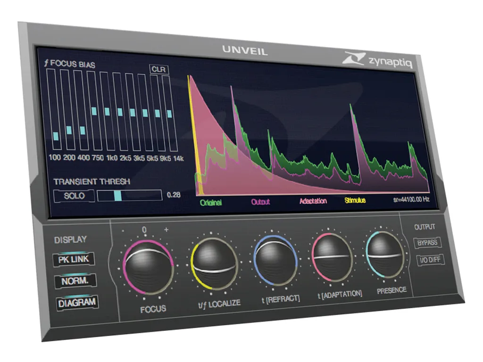Screen dimensions: 483x362
Task: Click the Stimulus legend label
Action: coord(355,200)
